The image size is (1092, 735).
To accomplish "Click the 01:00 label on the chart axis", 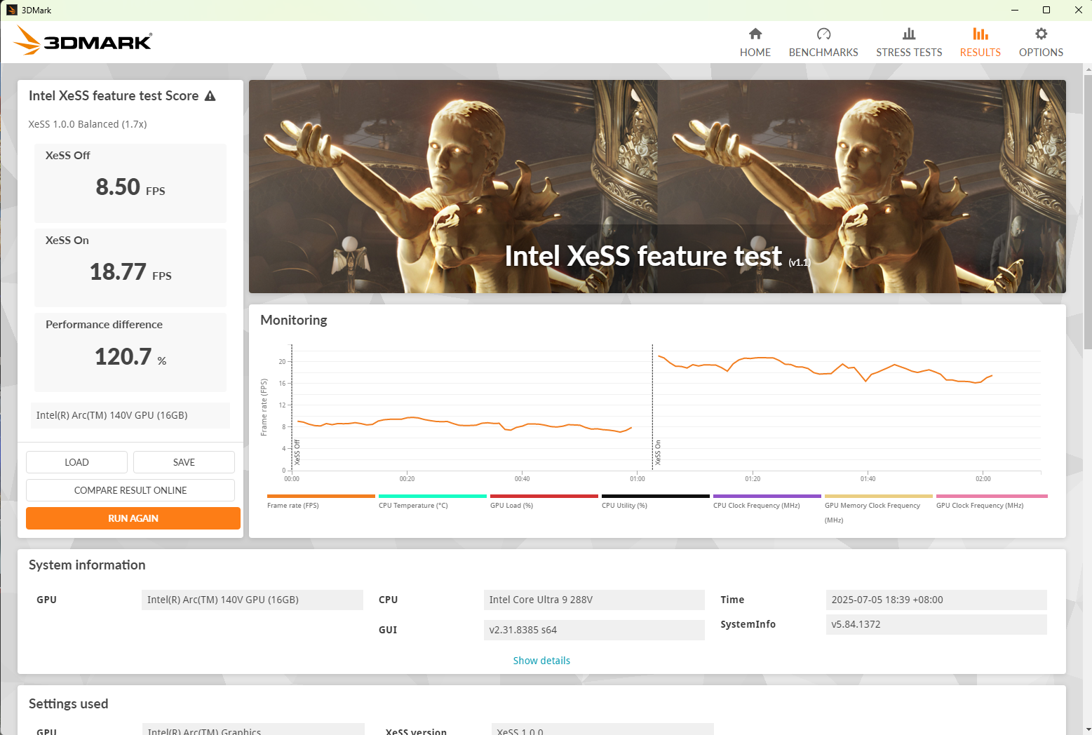I will click(x=638, y=479).
